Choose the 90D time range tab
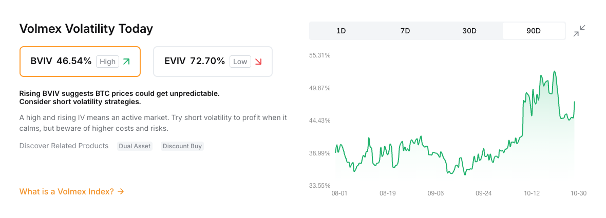This screenshot has width=606, height=218. coord(534,31)
